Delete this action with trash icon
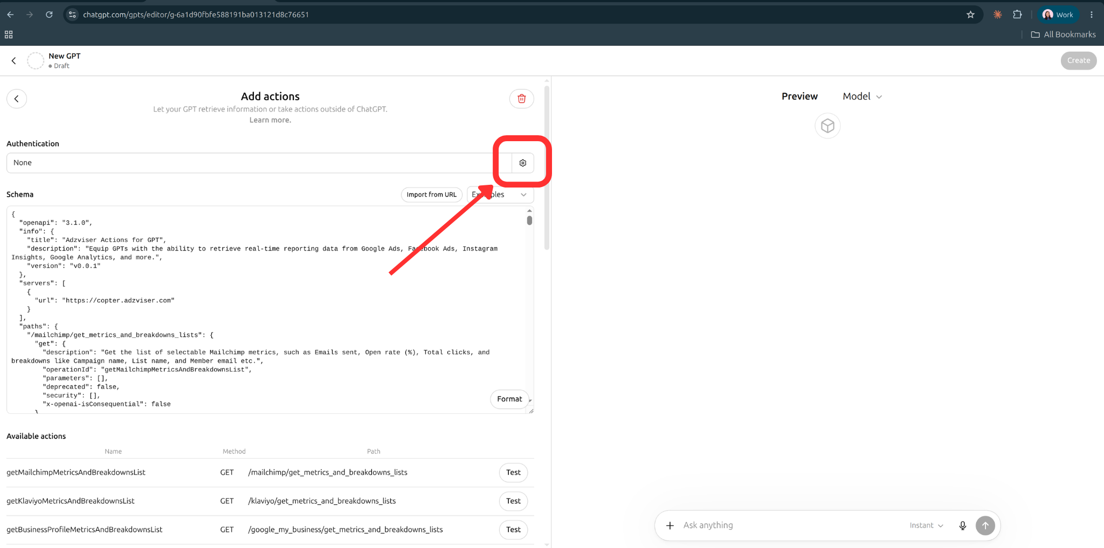The width and height of the screenshot is (1104, 548). click(x=521, y=99)
